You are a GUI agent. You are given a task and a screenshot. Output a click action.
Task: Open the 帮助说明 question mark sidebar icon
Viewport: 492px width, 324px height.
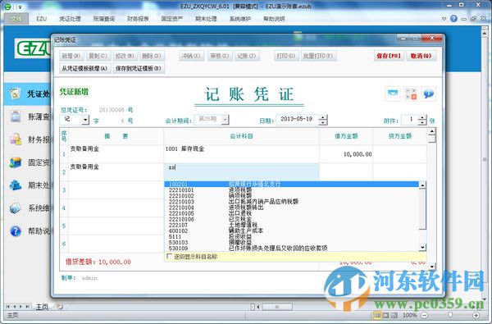click(x=15, y=231)
